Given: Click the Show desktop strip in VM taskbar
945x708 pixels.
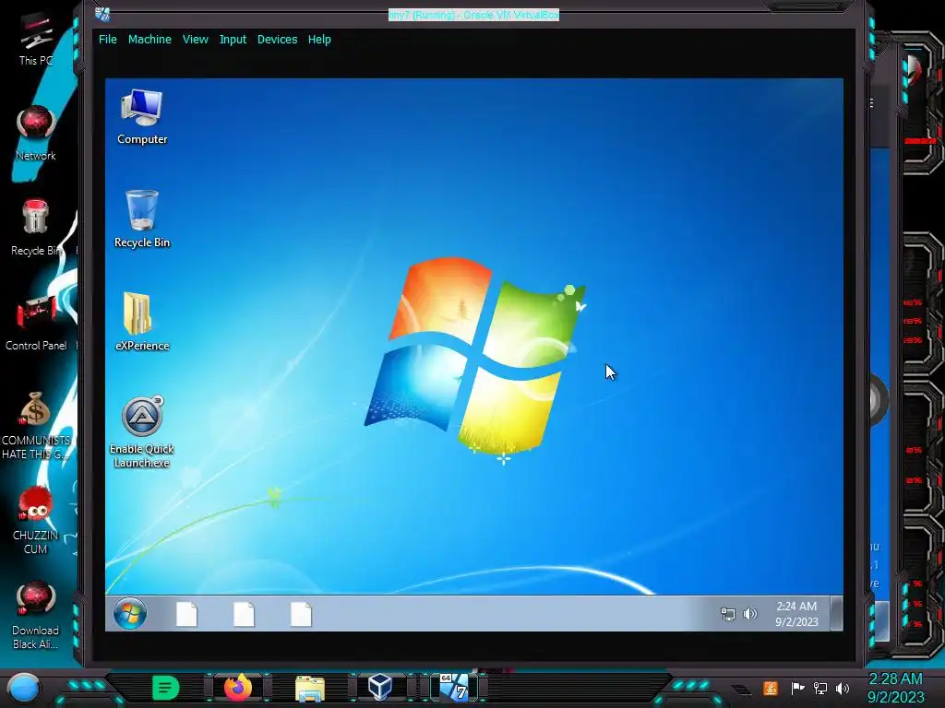Looking at the screenshot, I should (x=836, y=613).
